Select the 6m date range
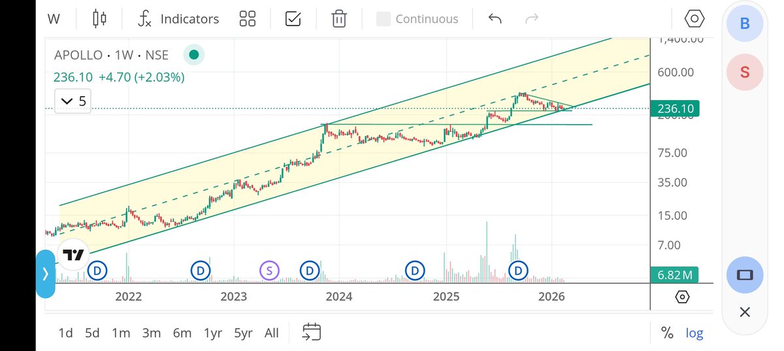 coord(182,333)
